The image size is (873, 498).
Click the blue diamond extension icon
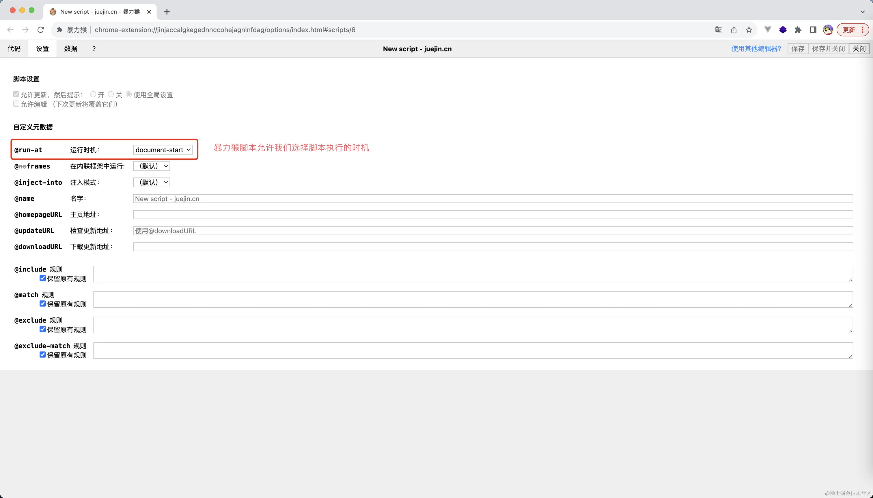[x=783, y=30]
